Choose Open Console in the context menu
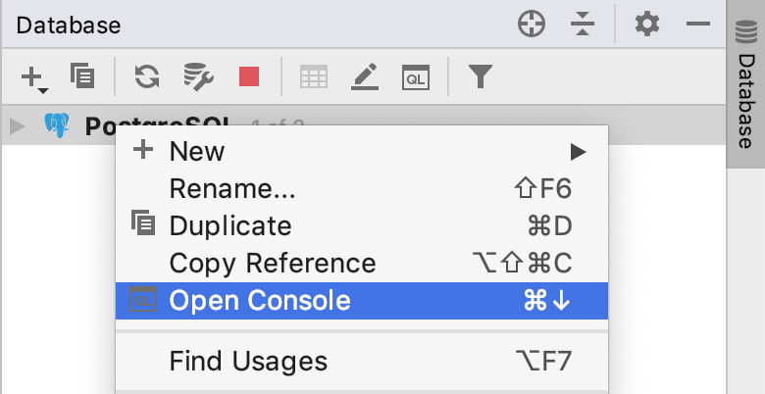The image size is (765, 394). [x=362, y=301]
